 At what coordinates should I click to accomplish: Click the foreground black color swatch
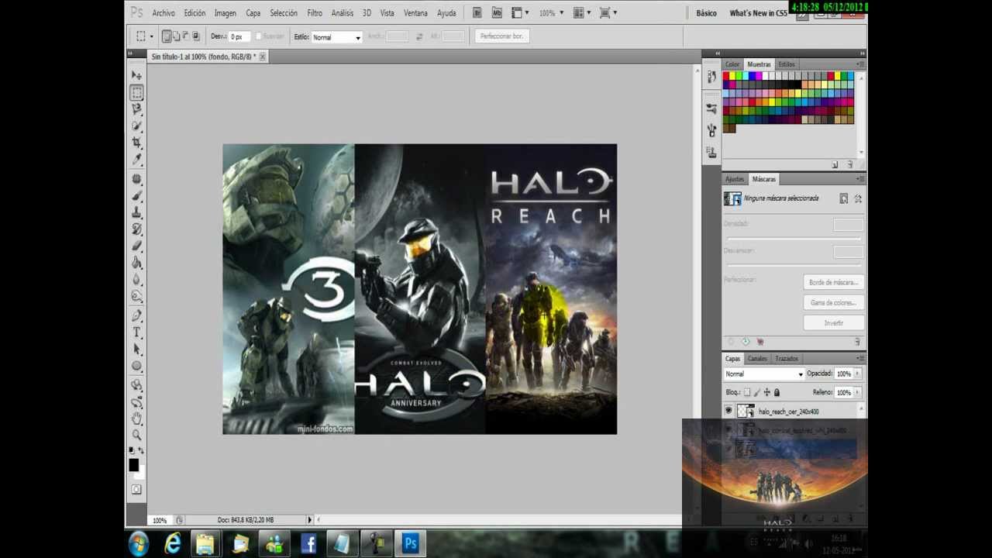tap(133, 465)
